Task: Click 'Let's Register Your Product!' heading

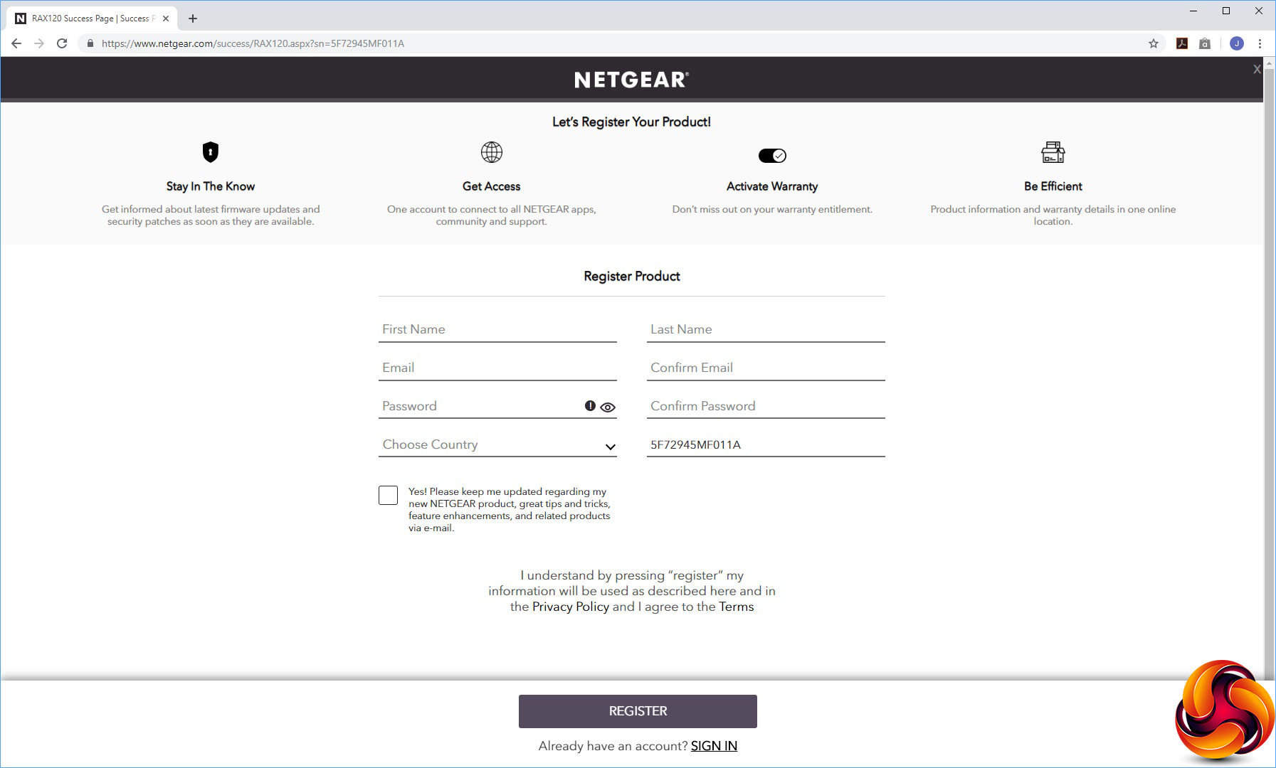Action: [x=632, y=122]
